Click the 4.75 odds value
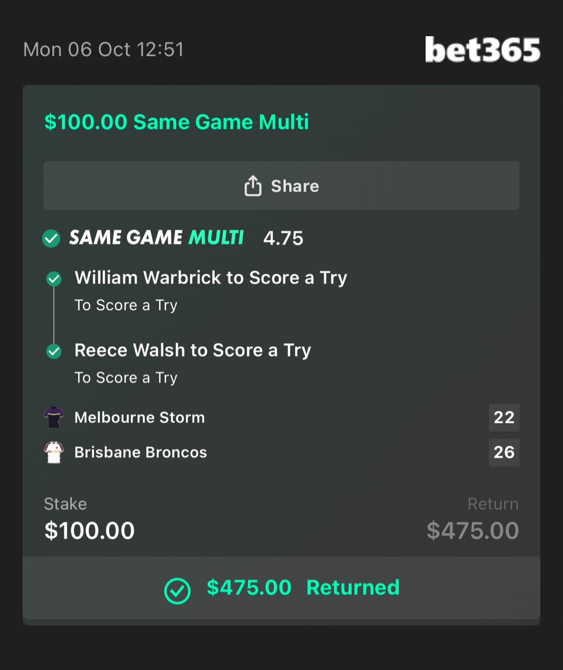This screenshot has width=563, height=670. tap(283, 238)
